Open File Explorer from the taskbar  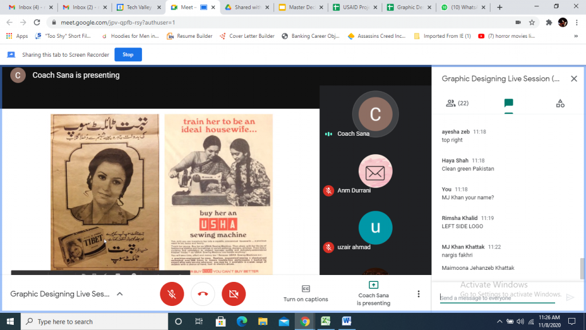pyautogui.click(x=263, y=321)
